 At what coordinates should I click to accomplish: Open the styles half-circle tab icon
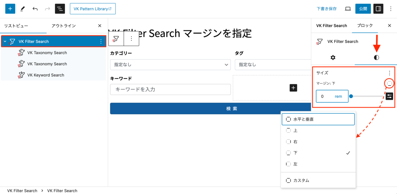376,58
